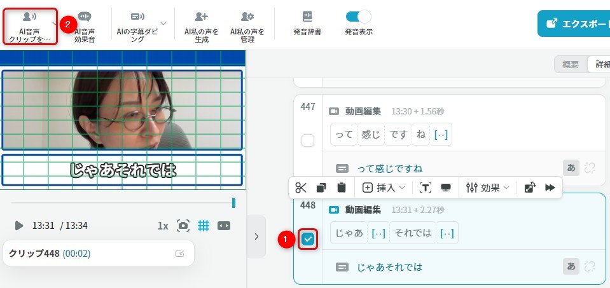Expand the 挿入 dropdown

pyautogui.click(x=384, y=188)
